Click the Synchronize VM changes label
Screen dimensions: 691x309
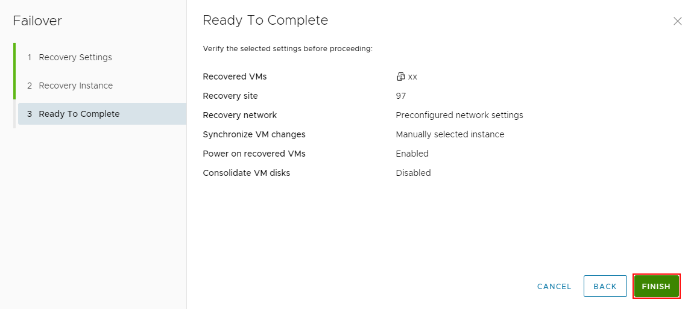[x=254, y=134]
